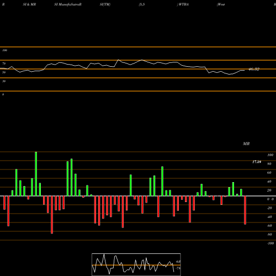Click the 'SI(TM)' header text
Screen dimensions: 276x276
[x=105, y=4]
